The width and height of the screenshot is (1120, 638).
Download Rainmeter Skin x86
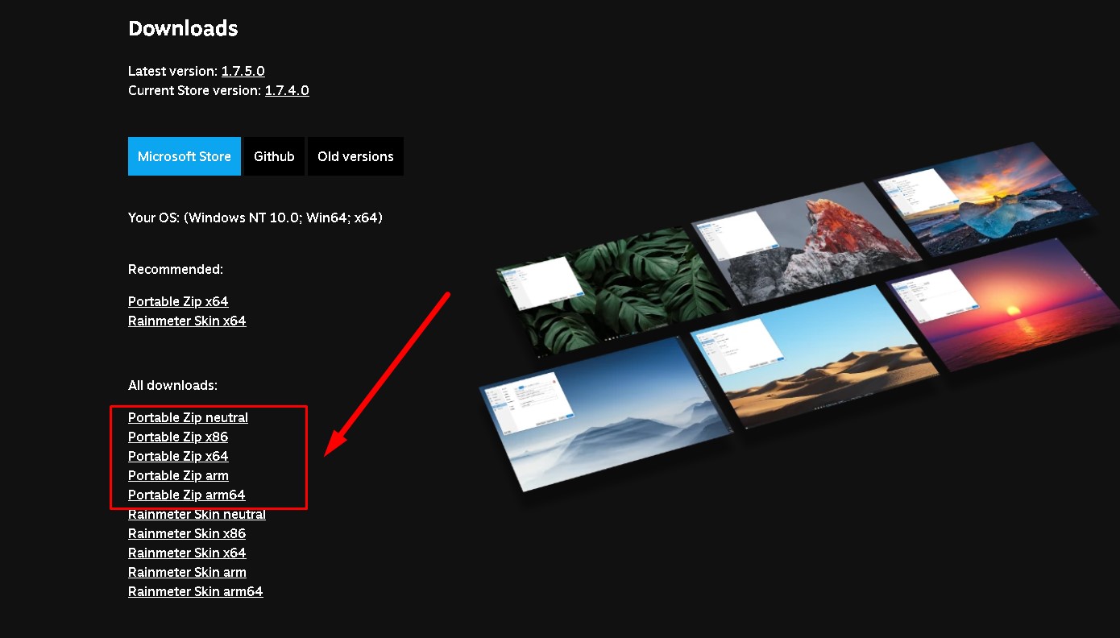pyautogui.click(x=187, y=533)
